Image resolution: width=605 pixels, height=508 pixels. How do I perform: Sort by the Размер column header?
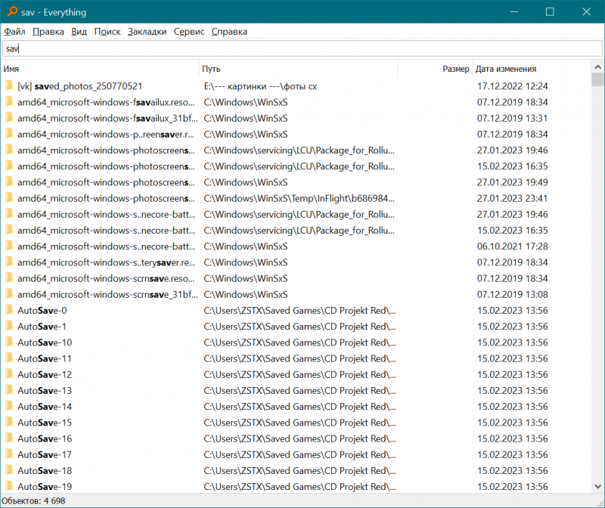(435, 69)
